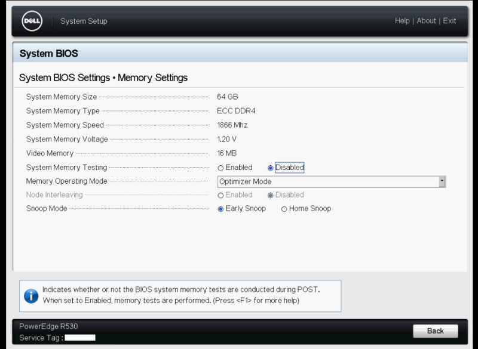Open the Help link
Viewport: 478px width, 349px height.
click(402, 21)
